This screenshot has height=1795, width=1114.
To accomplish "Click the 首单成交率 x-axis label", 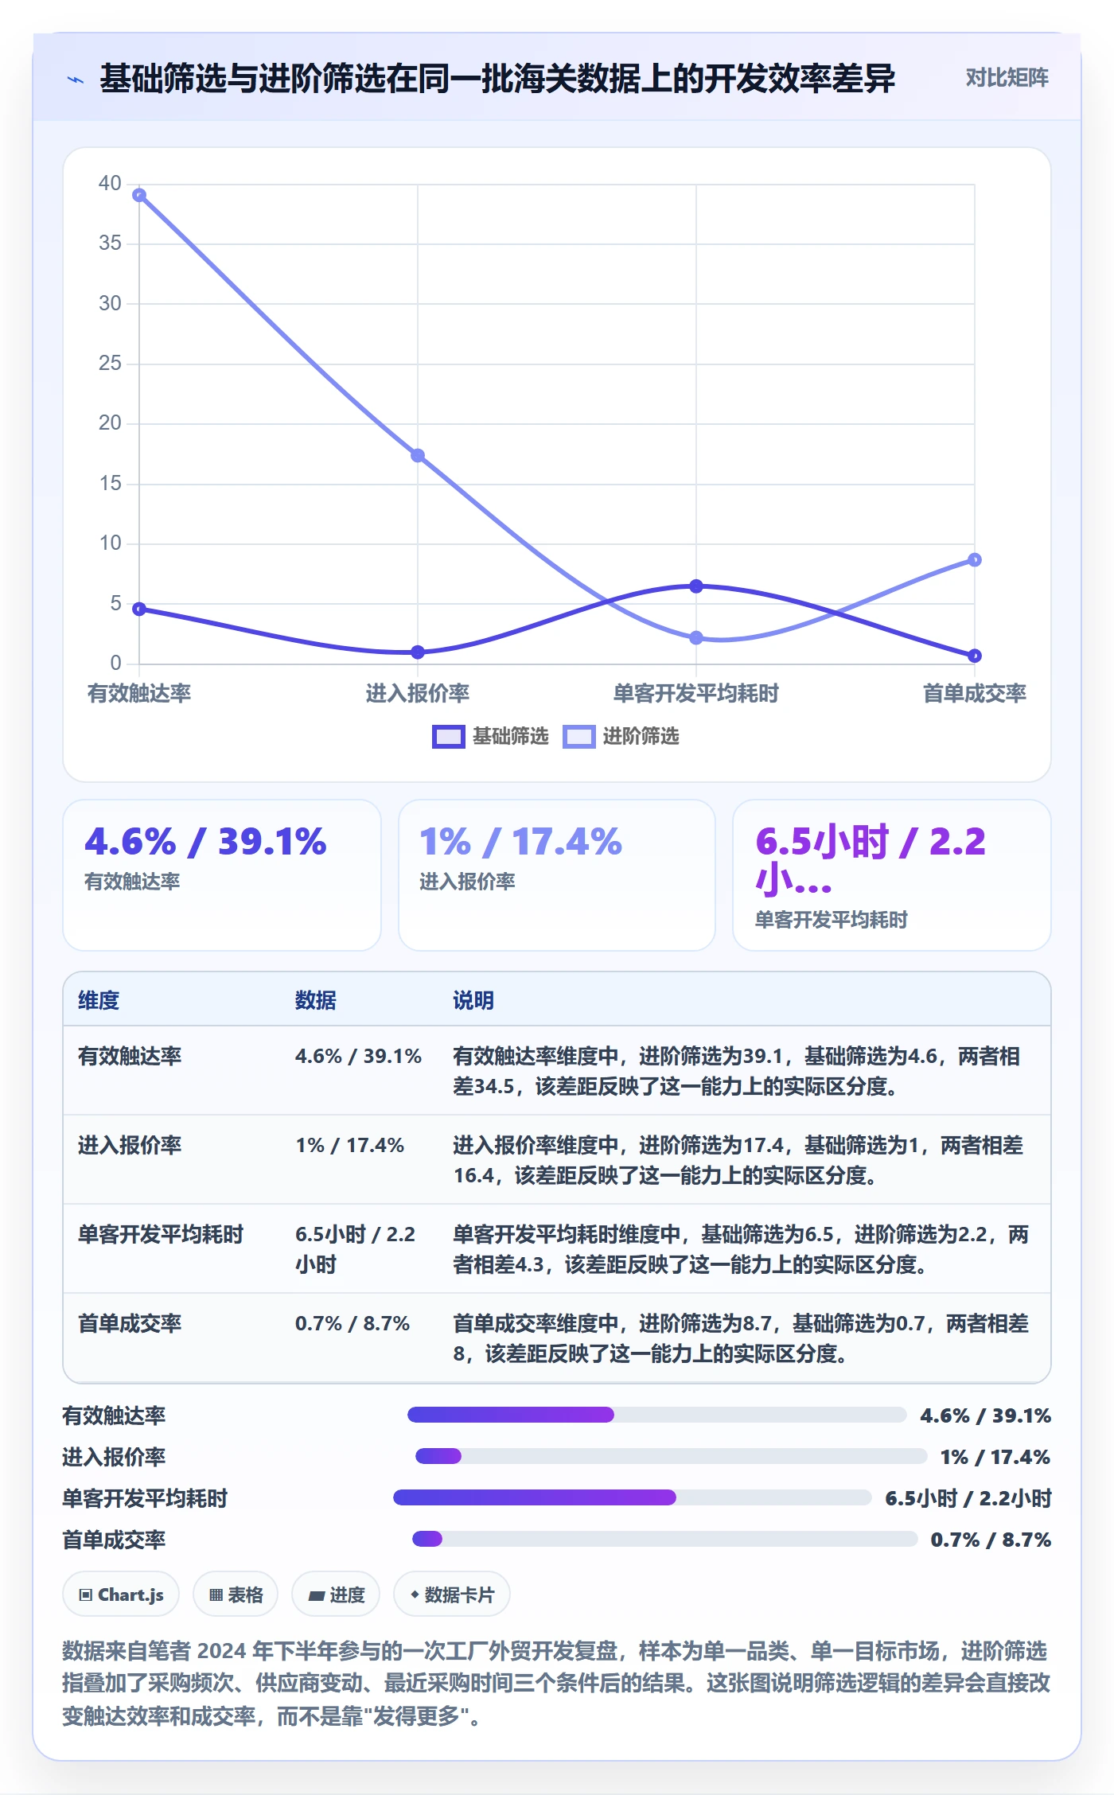I will tap(975, 693).
